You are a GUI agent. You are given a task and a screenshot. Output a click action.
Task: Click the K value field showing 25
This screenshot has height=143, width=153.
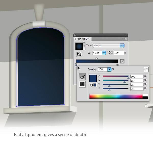click(137, 89)
